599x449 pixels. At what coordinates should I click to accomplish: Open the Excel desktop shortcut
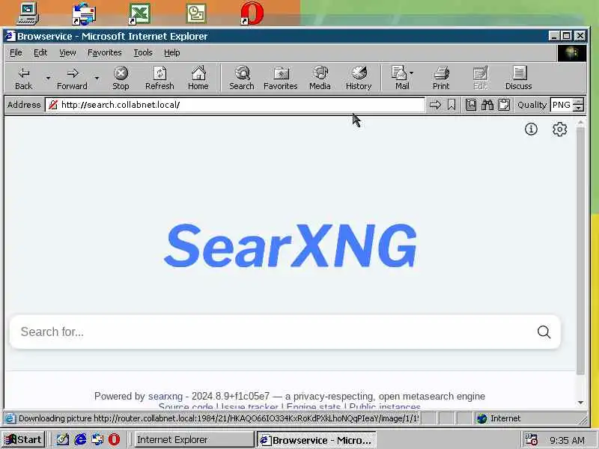(x=139, y=13)
